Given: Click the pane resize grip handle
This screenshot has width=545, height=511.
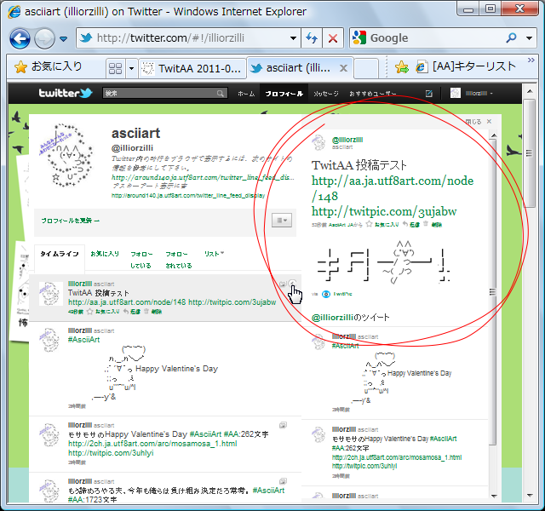Looking at the screenshot, I should (492, 292).
